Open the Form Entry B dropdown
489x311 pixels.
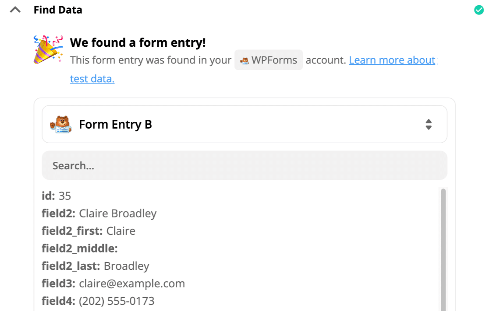pos(244,124)
